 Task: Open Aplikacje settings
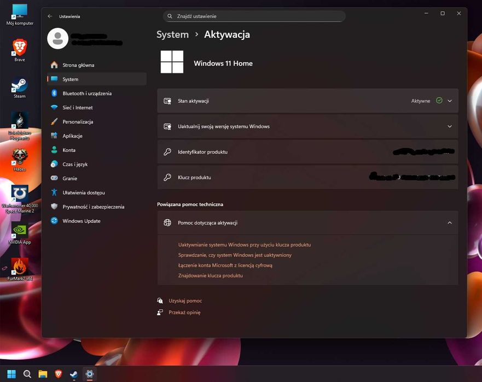pos(96,136)
